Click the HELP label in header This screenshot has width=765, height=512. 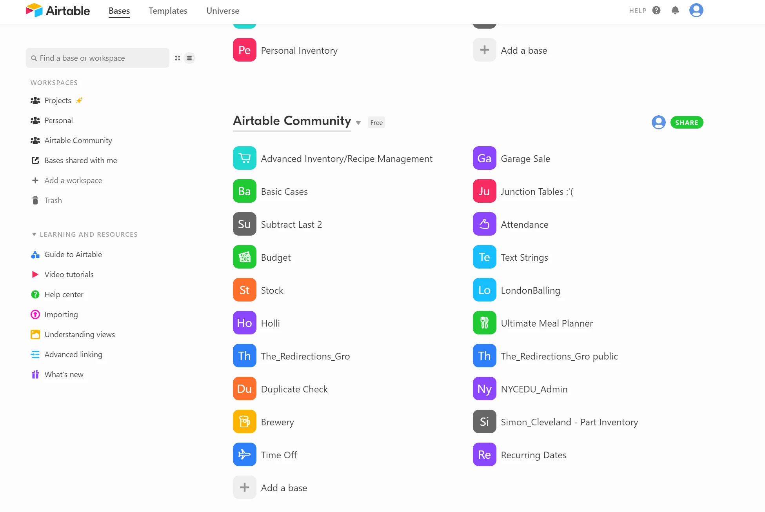tap(638, 11)
